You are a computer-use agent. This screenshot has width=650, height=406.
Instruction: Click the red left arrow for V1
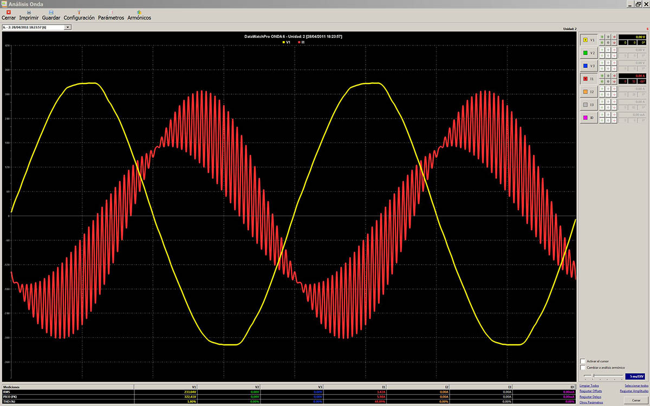614,37
